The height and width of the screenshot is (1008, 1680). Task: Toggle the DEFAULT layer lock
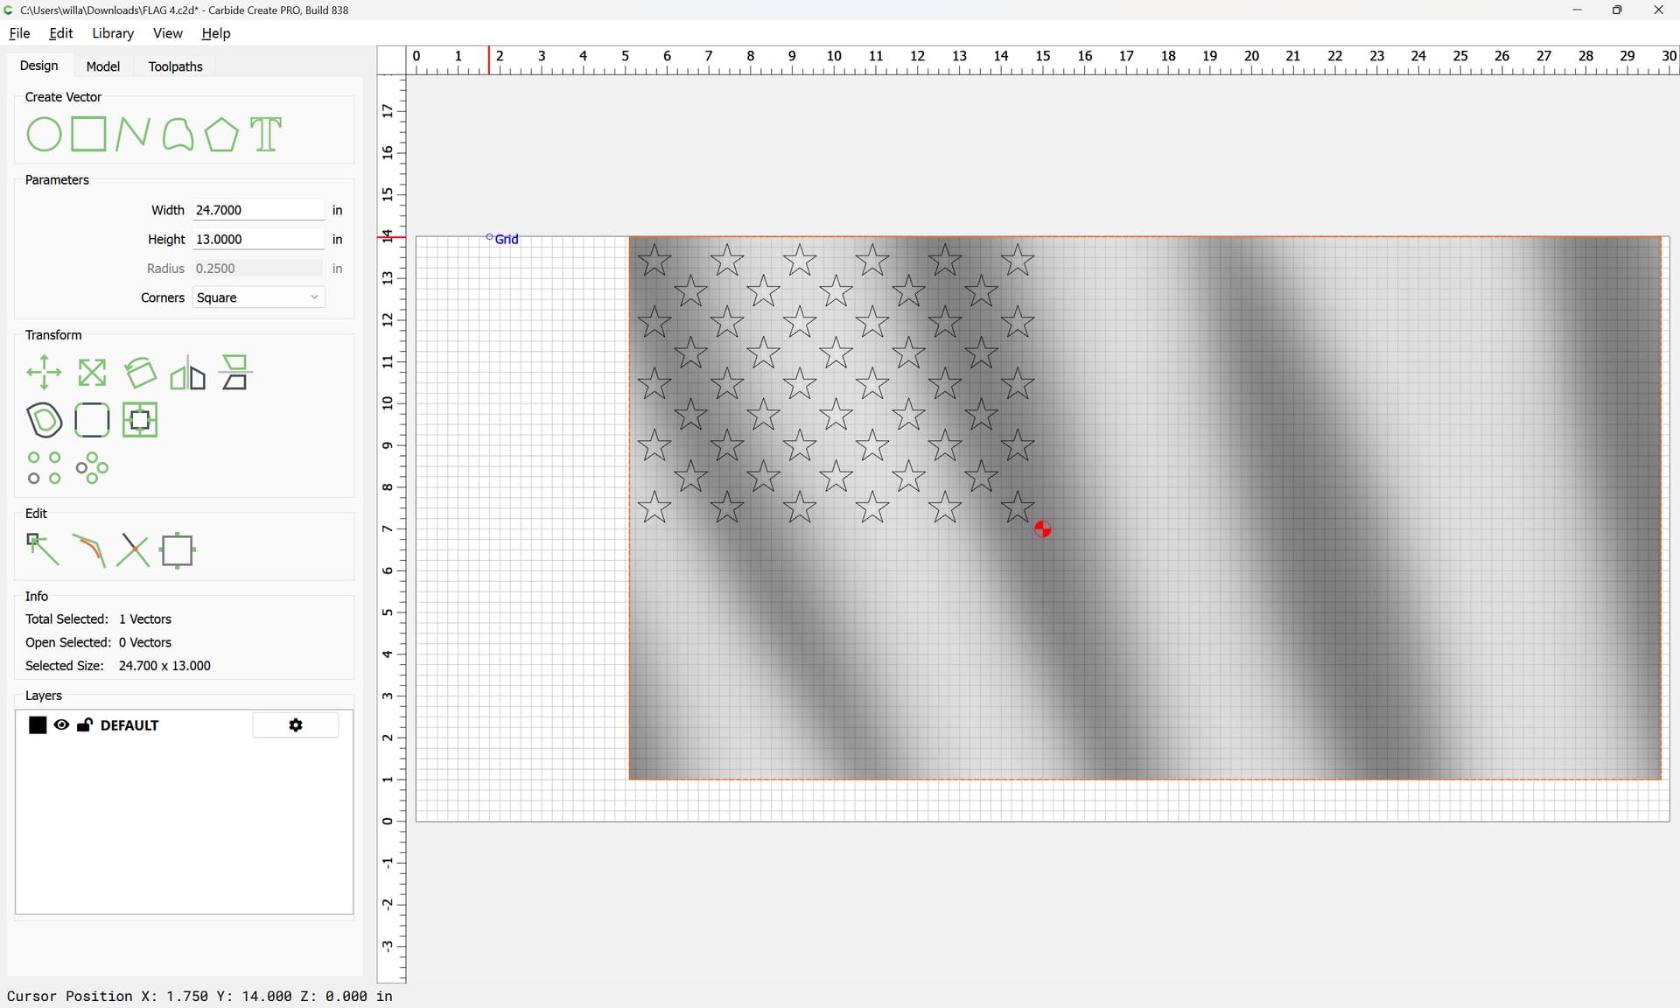(85, 725)
